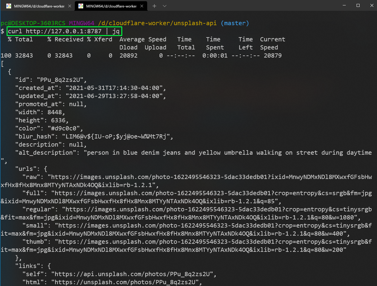Close the terminal window

[x=371, y=5]
